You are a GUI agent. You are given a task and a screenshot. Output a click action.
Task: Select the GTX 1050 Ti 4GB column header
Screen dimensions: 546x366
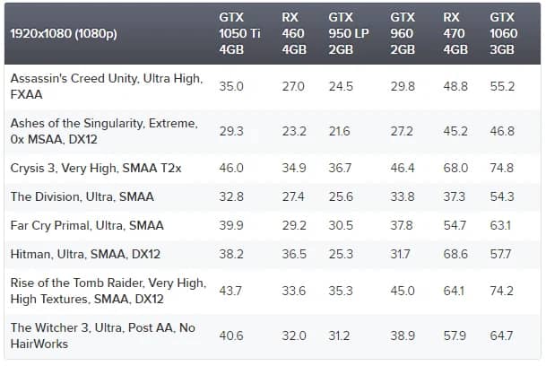pos(237,33)
